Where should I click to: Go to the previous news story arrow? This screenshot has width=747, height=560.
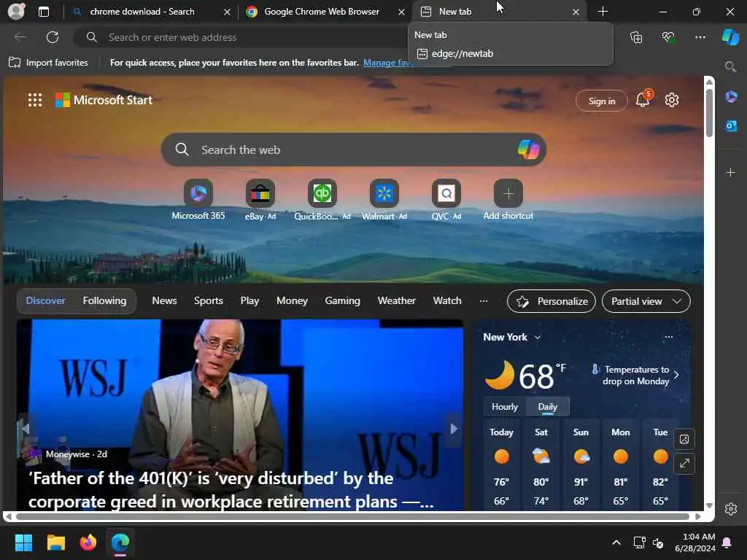tap(26, 429)
